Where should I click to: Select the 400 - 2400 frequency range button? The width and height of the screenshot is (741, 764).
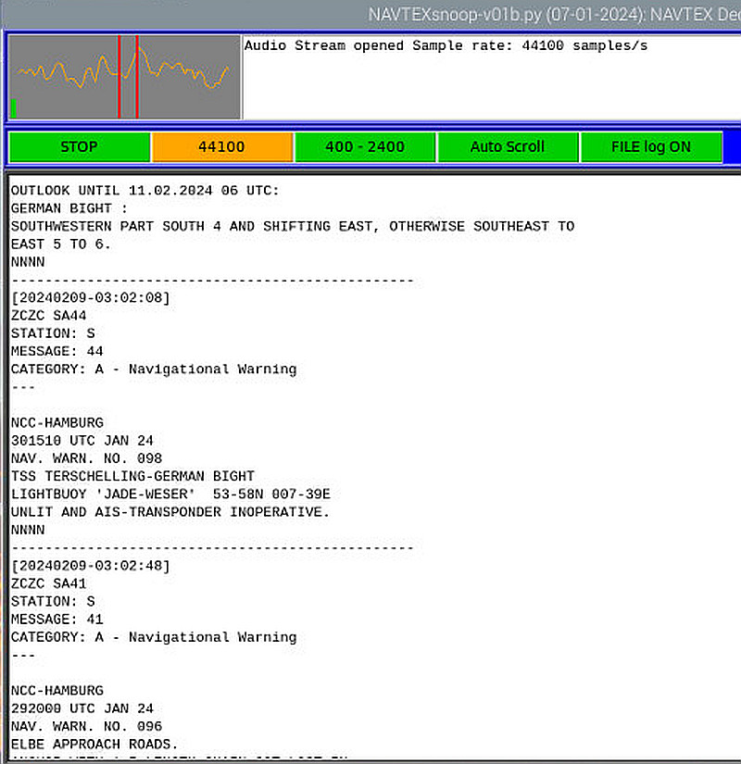point(365,146)
